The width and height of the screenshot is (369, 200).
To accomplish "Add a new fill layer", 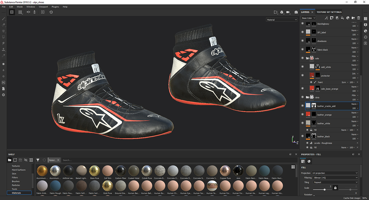I will tap(342, 18).
